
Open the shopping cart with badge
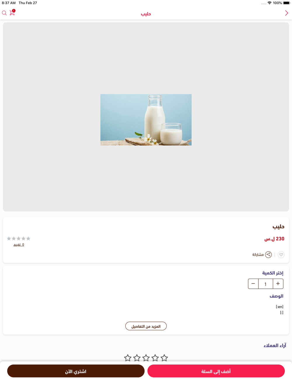tap(12, 12)
